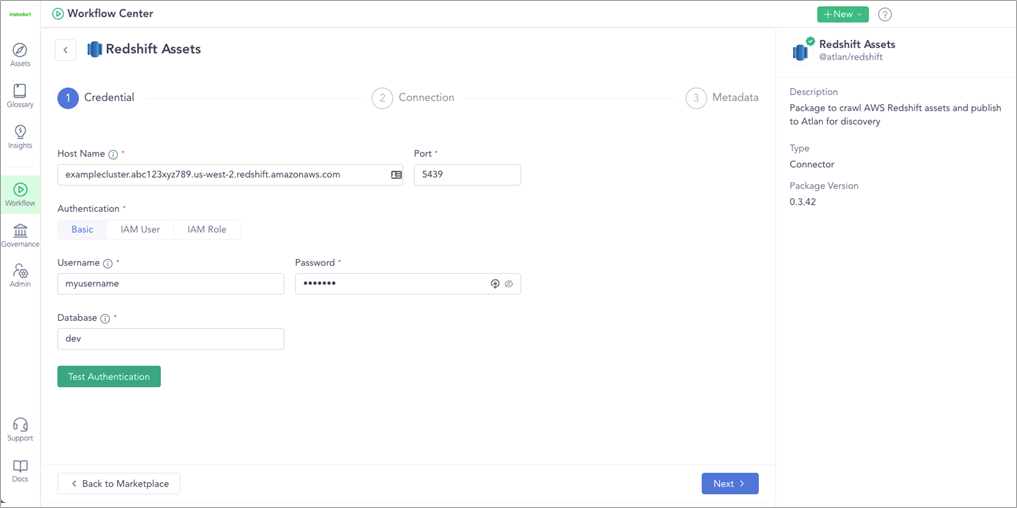The width and height of the screenshot is (1017, 508).
Task: Click the Workflow Center title text
Action: tap(110, 14)
